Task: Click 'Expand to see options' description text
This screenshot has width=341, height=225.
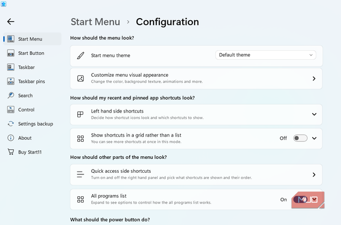Action: (151, 203)
